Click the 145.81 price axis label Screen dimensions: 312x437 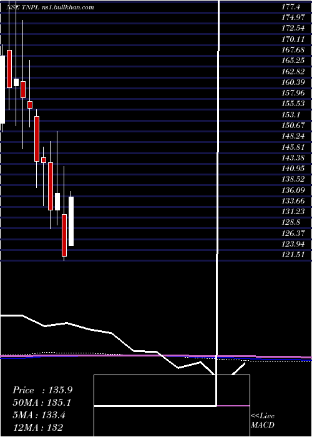click(293, 147)
